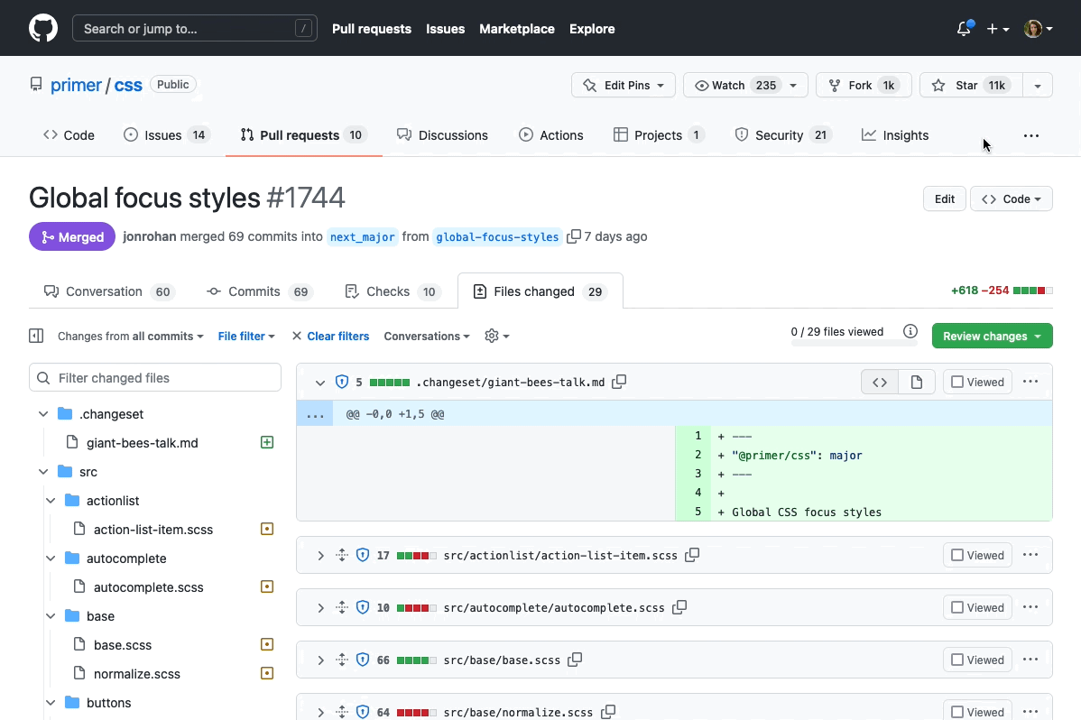
Task: Open the diff settings gear menu
Action: [x=496, y=336]
